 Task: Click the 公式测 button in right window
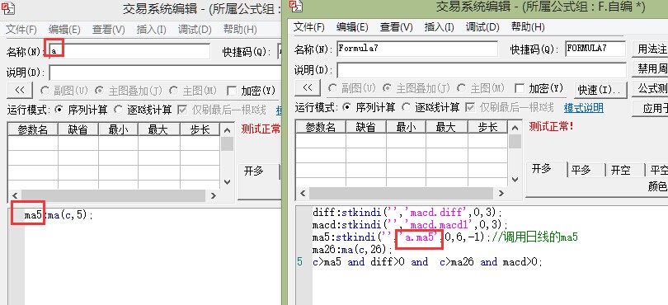(650, 88)
